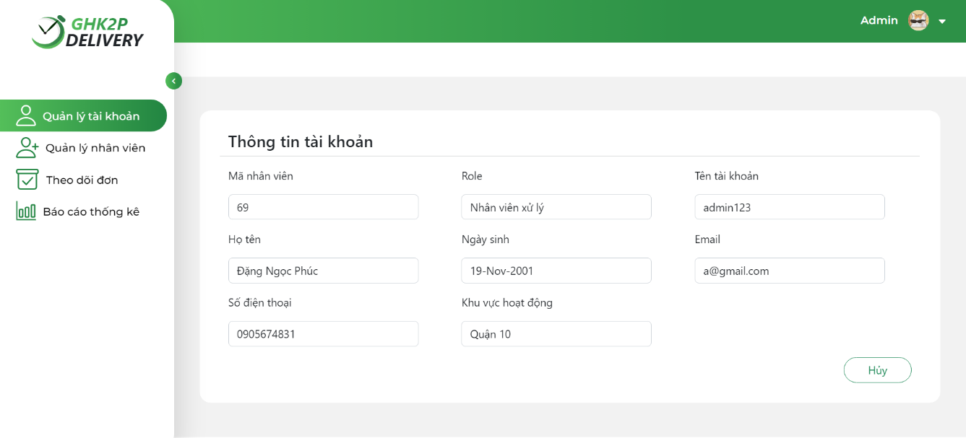Select the Mã nhân viên field
966x438 pixels.
[x=323, y=207]
